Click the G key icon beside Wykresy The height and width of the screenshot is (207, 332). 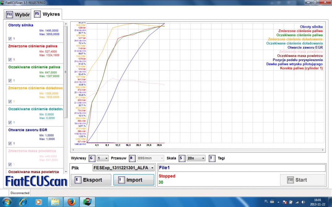click(x=92, y=158)
